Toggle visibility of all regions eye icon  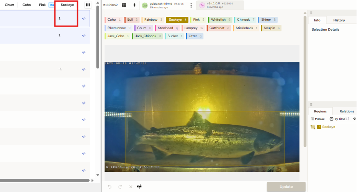tap(355, 119)
